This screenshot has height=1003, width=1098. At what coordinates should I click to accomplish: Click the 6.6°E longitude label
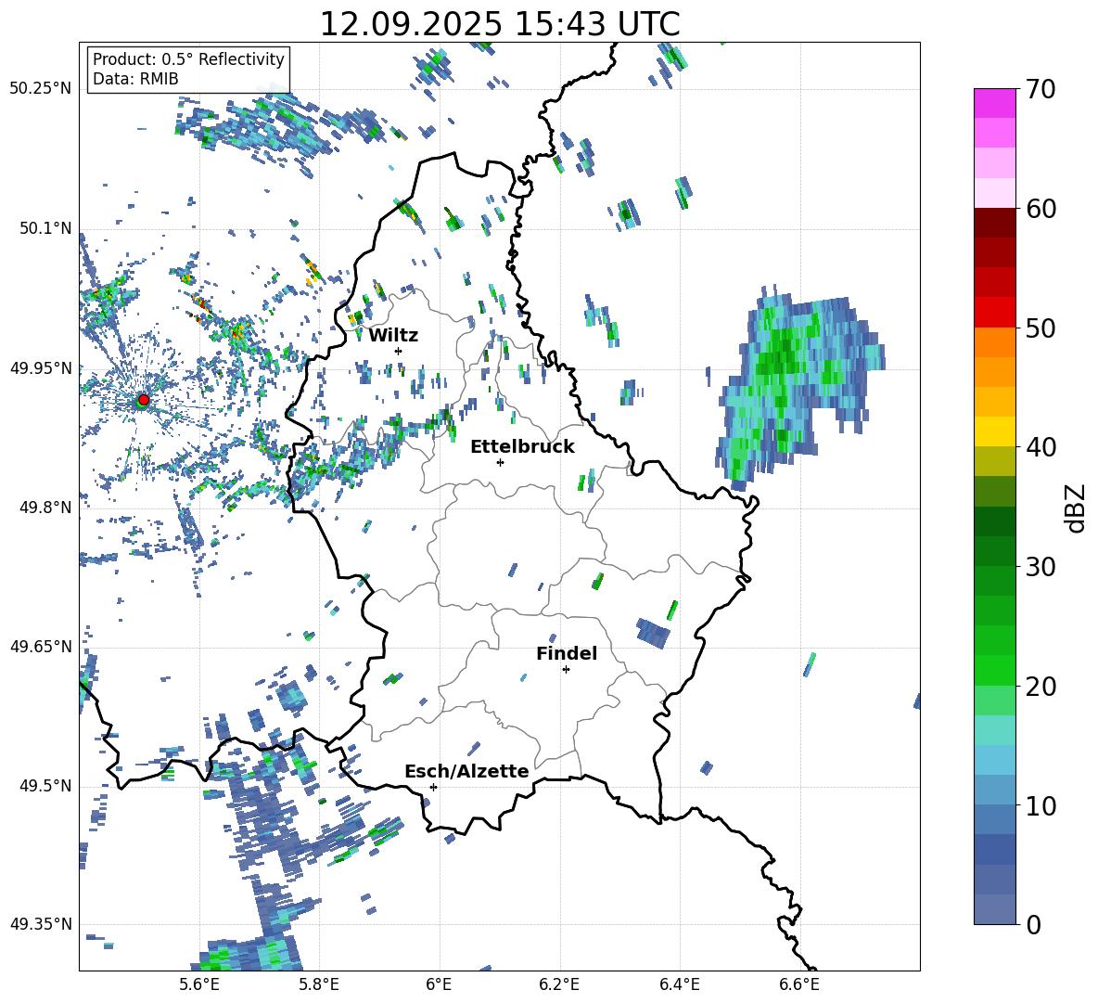[x=799, y=984]
